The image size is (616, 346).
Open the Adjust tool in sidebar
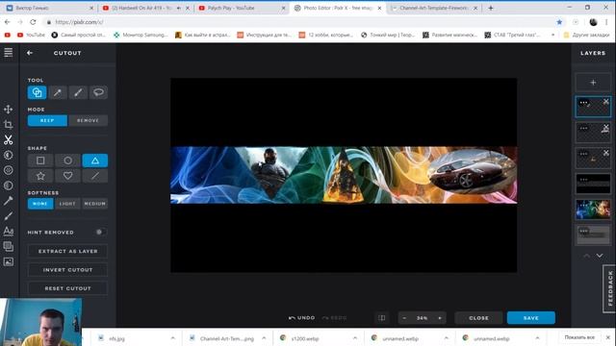9,155
